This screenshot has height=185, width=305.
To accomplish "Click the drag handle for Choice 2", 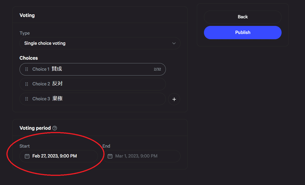I will click(x=27, y=84).
